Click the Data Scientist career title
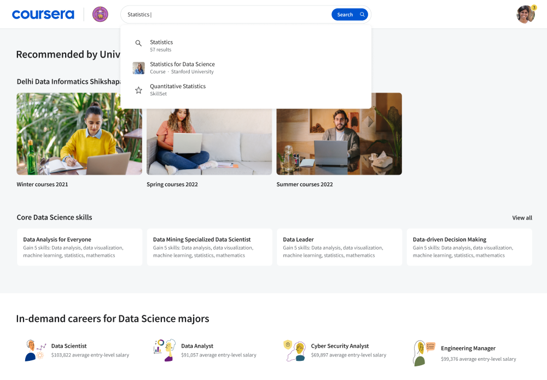Image resolution: width=547 pixels, height=380 pixels. click(x=69, y=346)
